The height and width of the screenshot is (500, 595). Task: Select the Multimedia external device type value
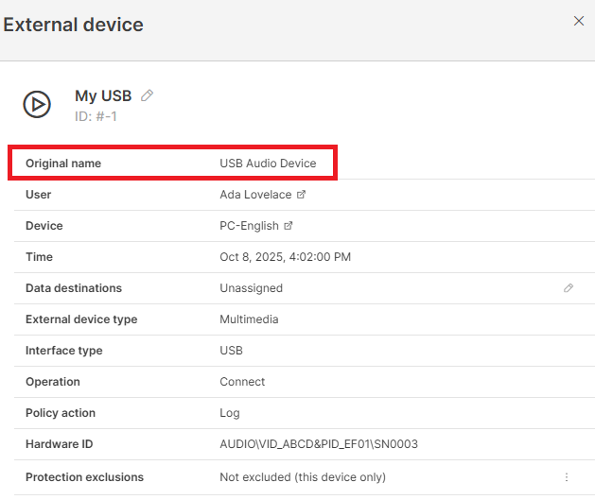click(x=249, y=319)
